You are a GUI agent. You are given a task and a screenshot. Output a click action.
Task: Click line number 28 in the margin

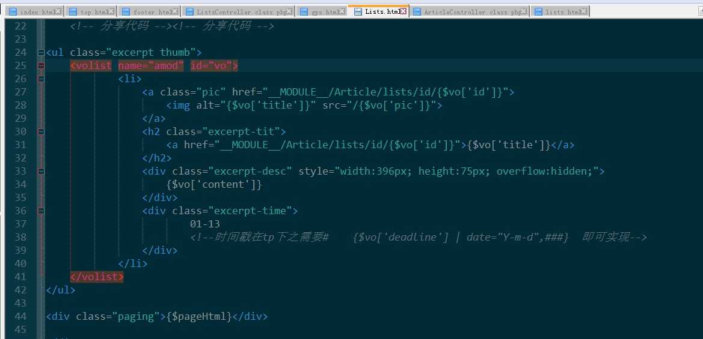[20, 106]
